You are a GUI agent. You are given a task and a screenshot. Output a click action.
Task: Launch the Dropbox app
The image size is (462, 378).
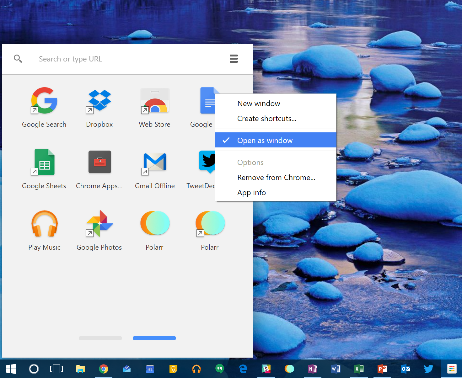(99, 100)
